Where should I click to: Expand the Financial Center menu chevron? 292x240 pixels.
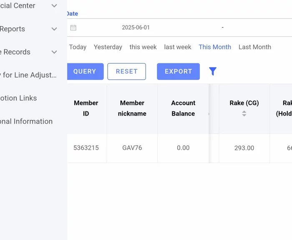54,6
